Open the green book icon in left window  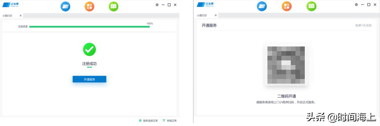[x=113, y=6]
